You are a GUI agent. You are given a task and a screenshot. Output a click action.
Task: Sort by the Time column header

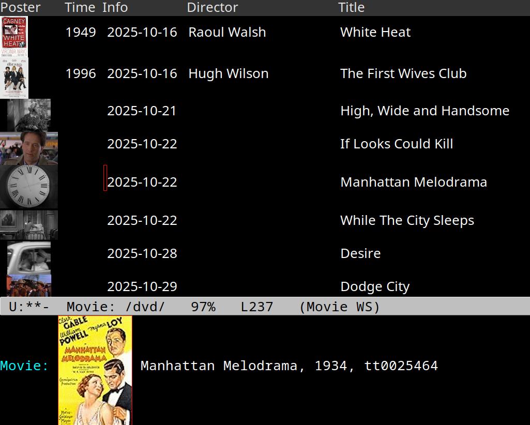point(80,8)
